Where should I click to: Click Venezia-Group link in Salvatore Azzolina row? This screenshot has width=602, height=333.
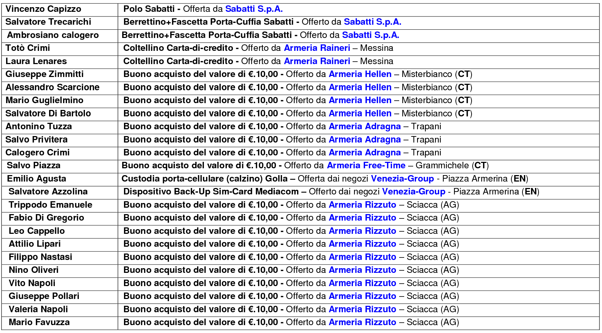414,192
